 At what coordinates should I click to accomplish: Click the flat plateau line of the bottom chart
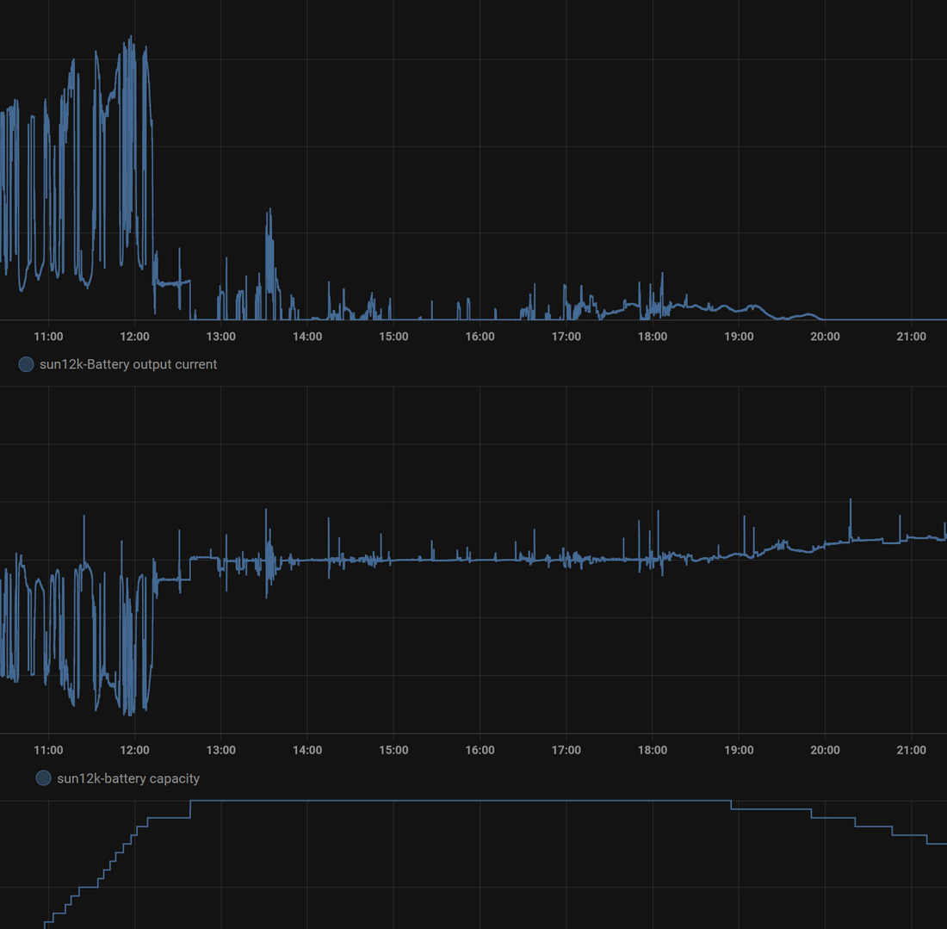click(x=456, y=801)
